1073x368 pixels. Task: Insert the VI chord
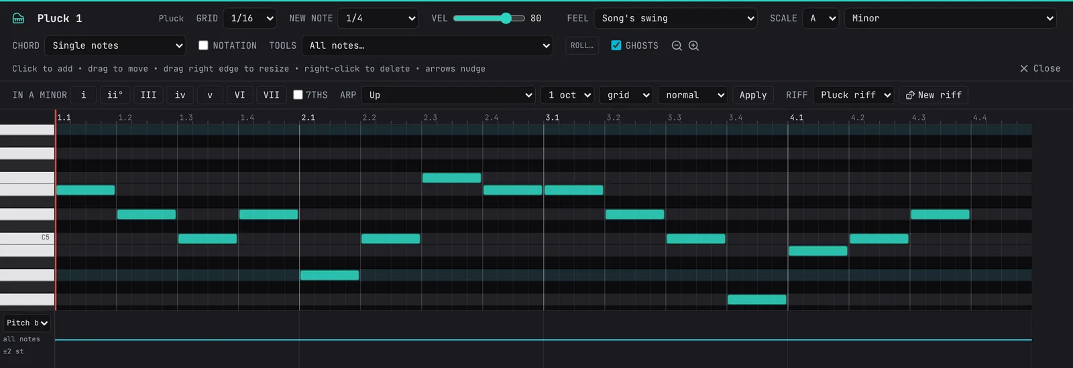click(239, 95)
